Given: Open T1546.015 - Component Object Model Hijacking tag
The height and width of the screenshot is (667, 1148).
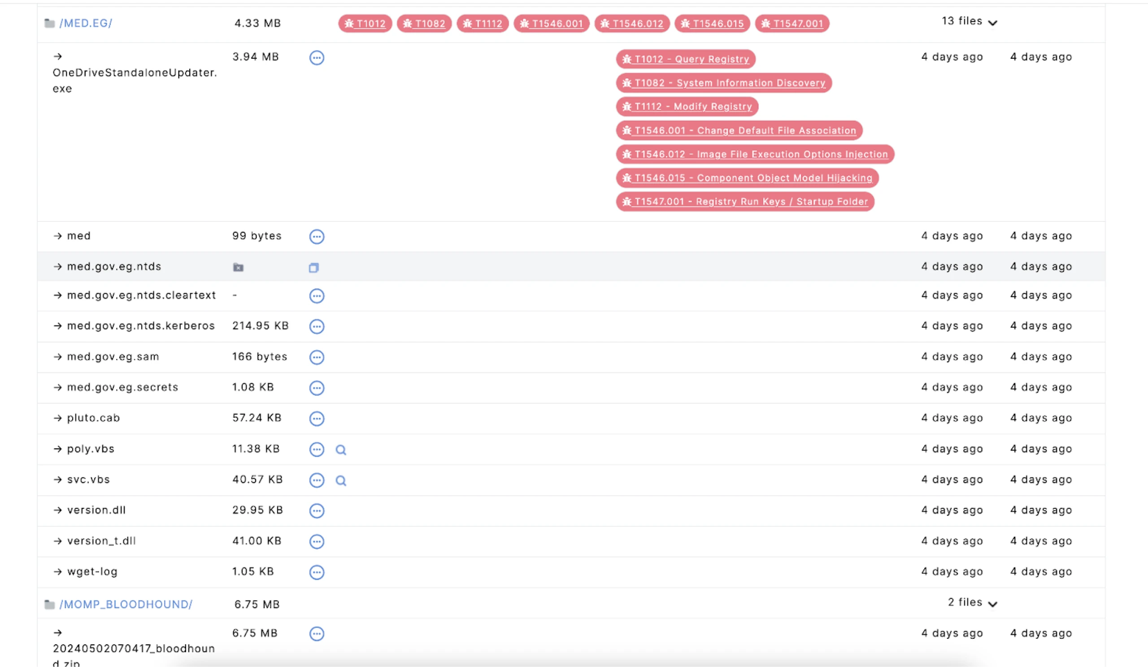Looking at the screenshot, I should [747, 178].
